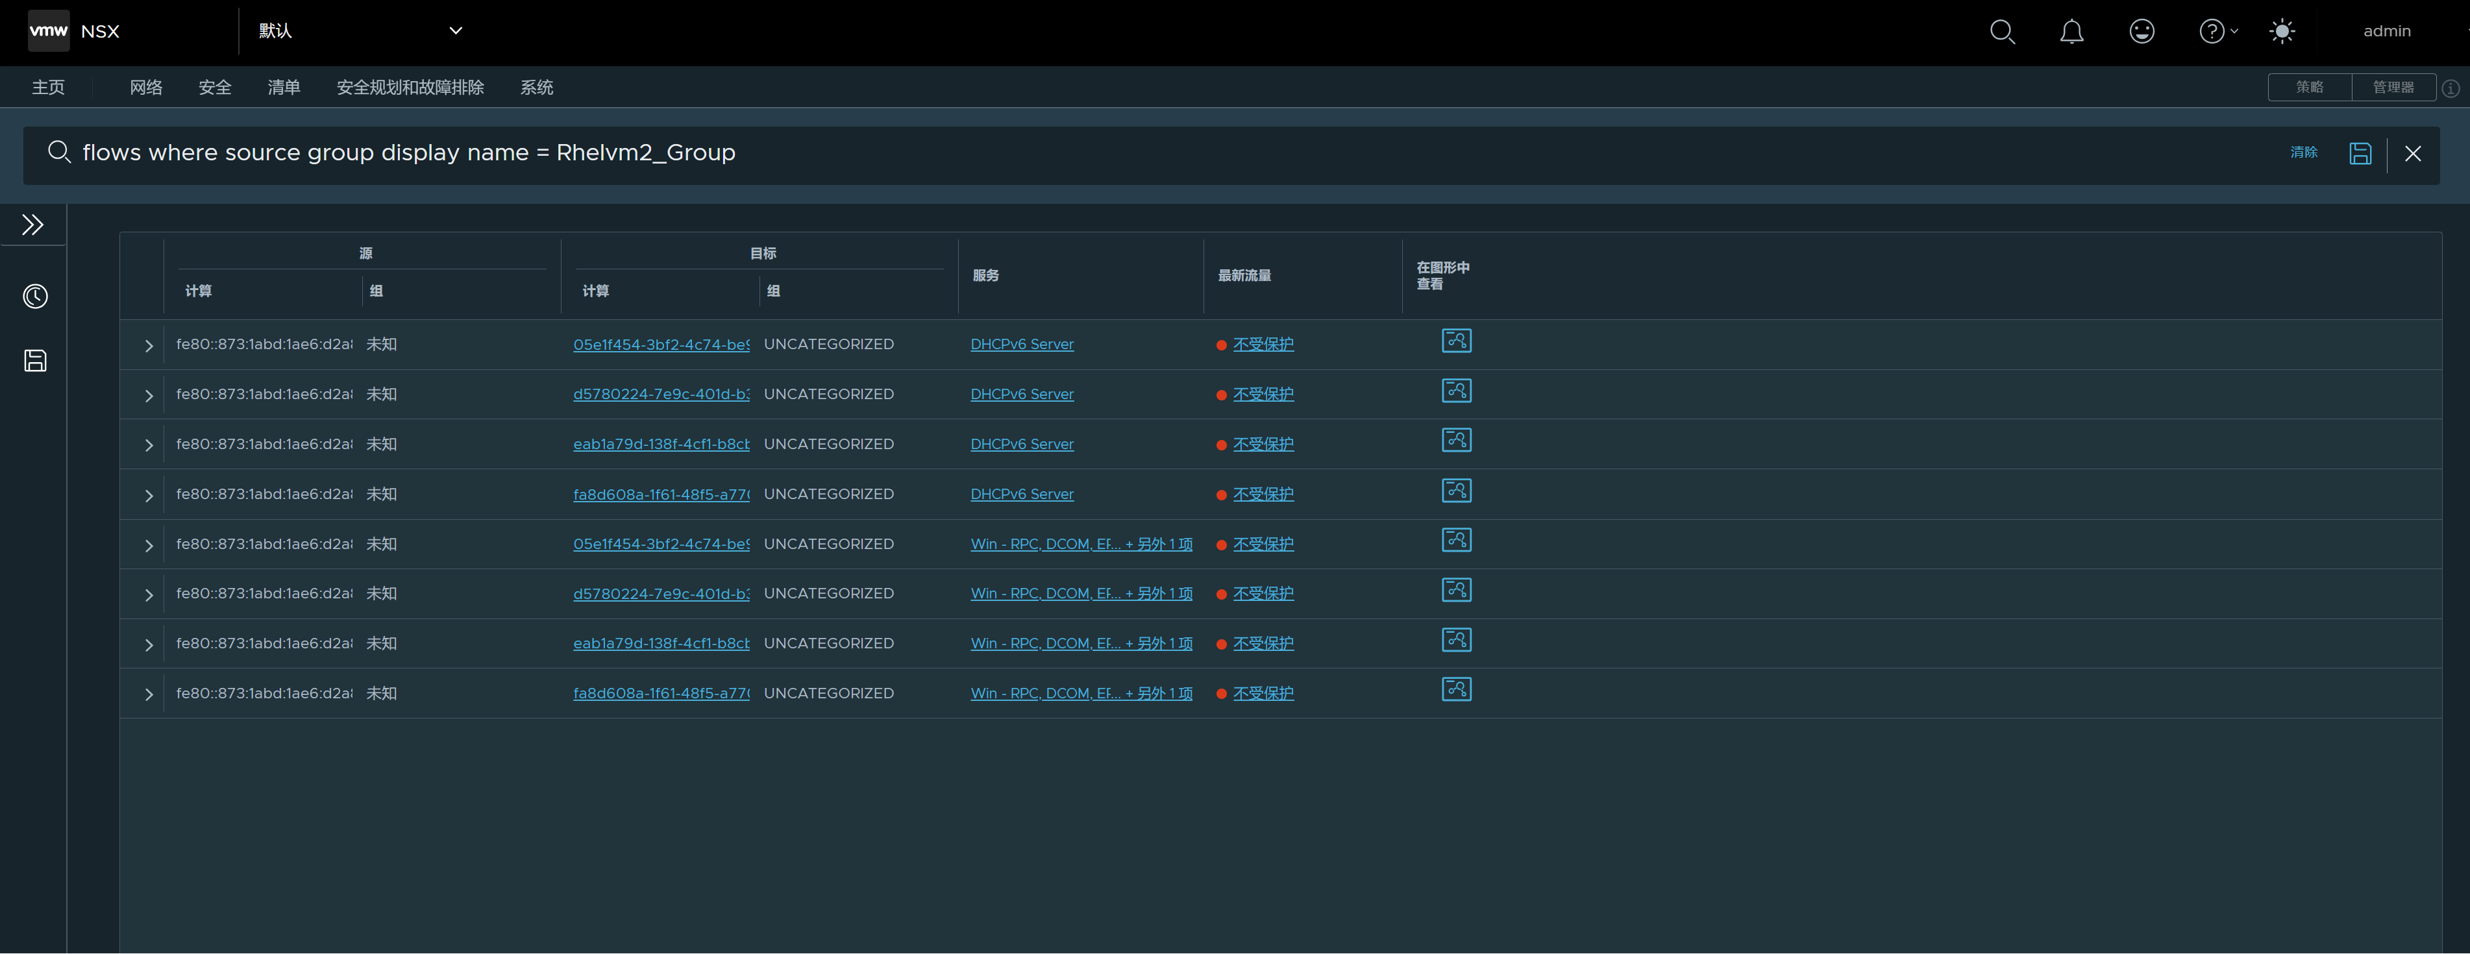The image size is (2470, 954).
Task: Open the 清单 menu
Action: click(x=284, y=87)
